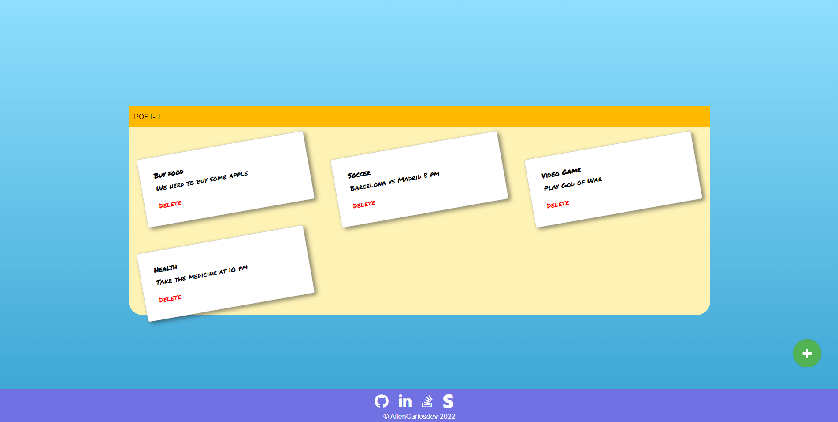838x422 pixels.
Task: Delete the Health note
Action: click(170, 297)
